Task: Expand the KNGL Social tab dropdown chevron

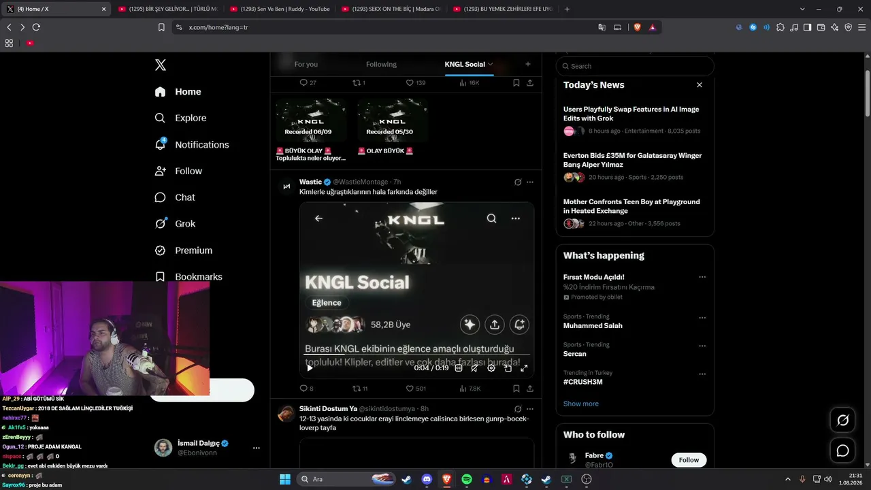Action: pyautogui.click(x=490, y=64)
